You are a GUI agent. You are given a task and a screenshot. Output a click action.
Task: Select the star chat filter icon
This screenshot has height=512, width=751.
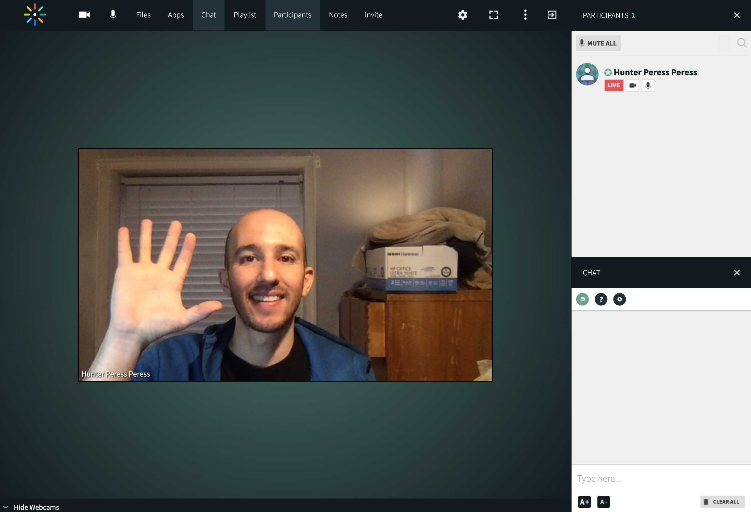click(619, 299)
